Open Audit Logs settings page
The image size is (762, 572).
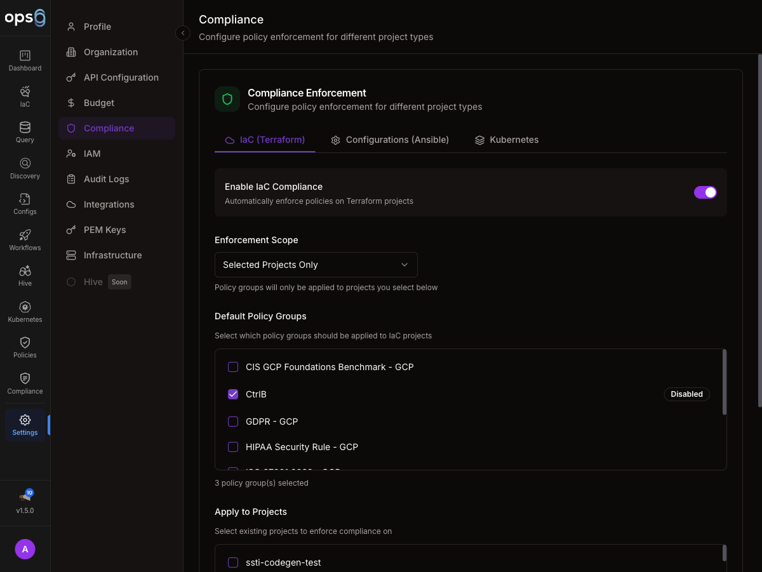point(106,179)
